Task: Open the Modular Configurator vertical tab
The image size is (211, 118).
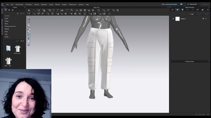Action: click(2, 27)
